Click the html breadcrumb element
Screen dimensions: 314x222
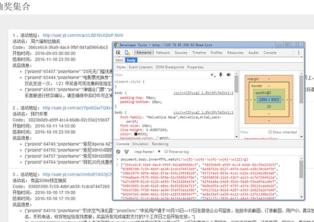pos(119,60)
